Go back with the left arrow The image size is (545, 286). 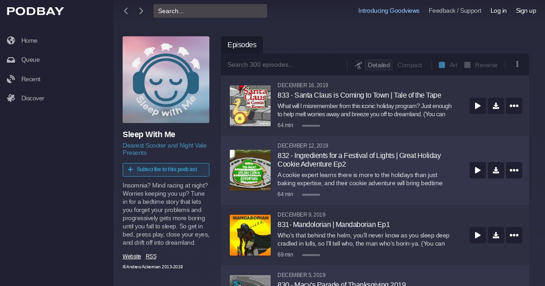[x=126, y=11]
